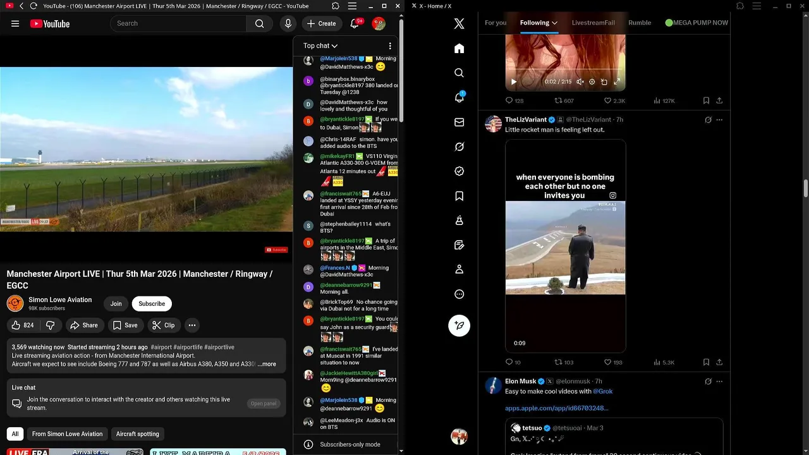Open Simon Lowe Aviation channel name

(x=60, y=300)
